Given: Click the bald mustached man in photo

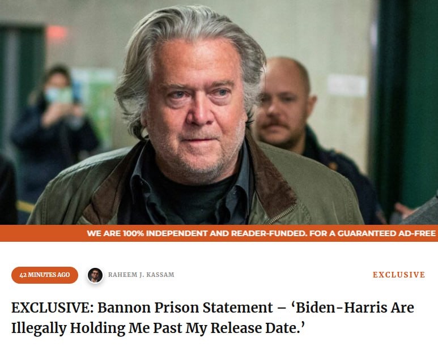Looking at the screenshot, I should 285,103.
